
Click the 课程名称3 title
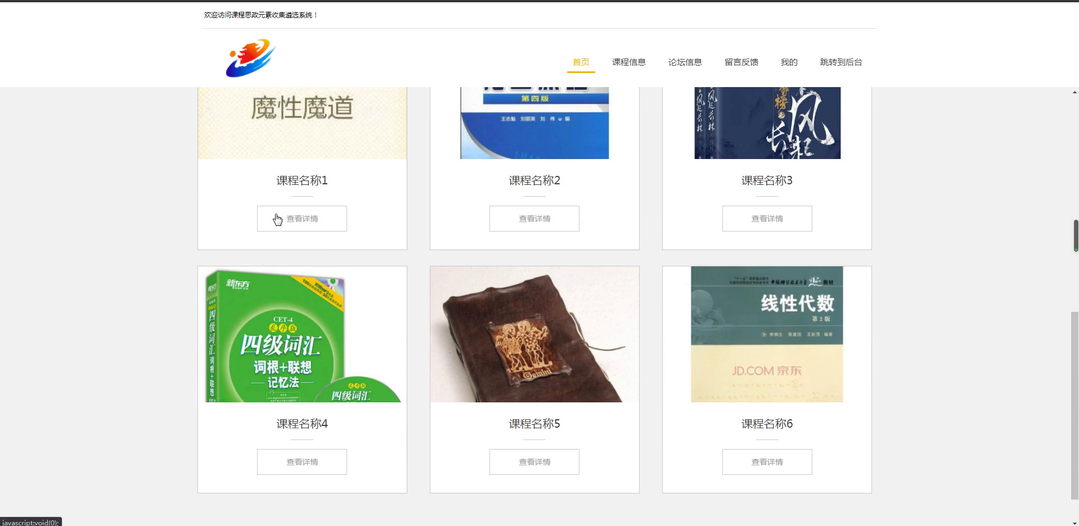coord(767,180)
